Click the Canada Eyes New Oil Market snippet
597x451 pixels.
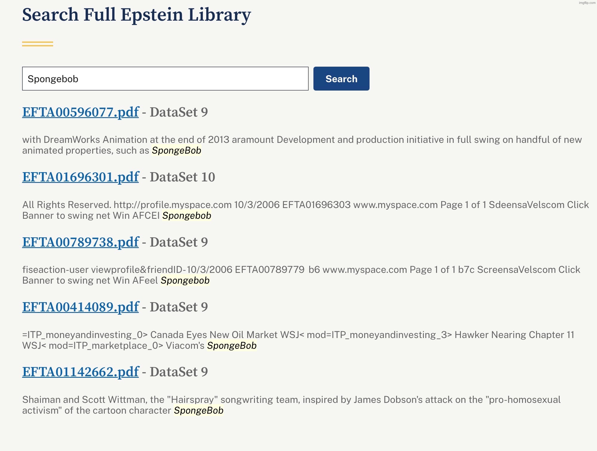(x=214, y=335)
